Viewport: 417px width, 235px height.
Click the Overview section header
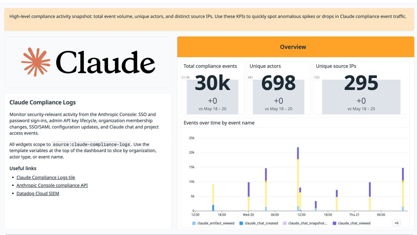(295, 47)
